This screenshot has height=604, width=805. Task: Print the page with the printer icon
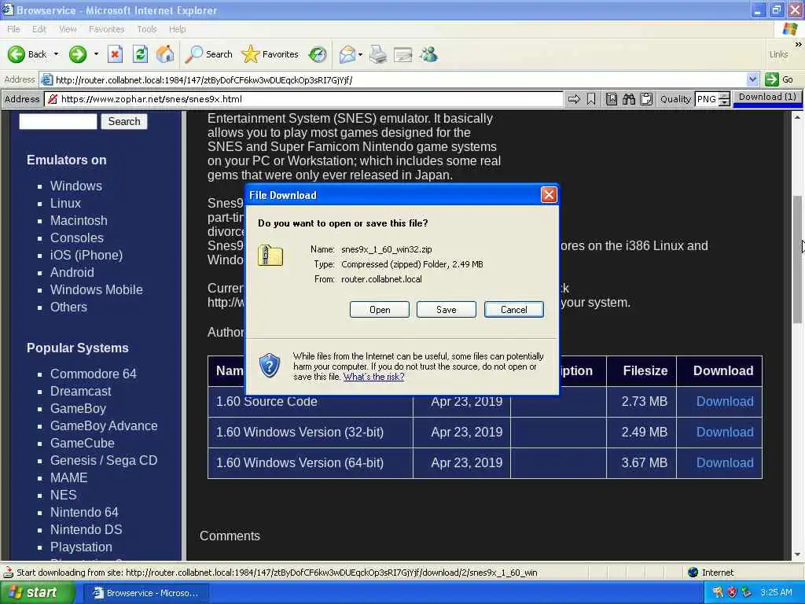pyautogui.click(x=378, y=54)
